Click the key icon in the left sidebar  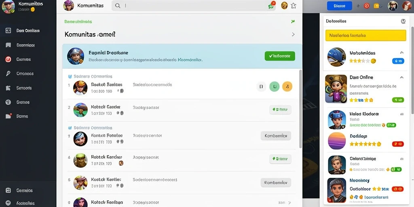[x=8, y=74]
